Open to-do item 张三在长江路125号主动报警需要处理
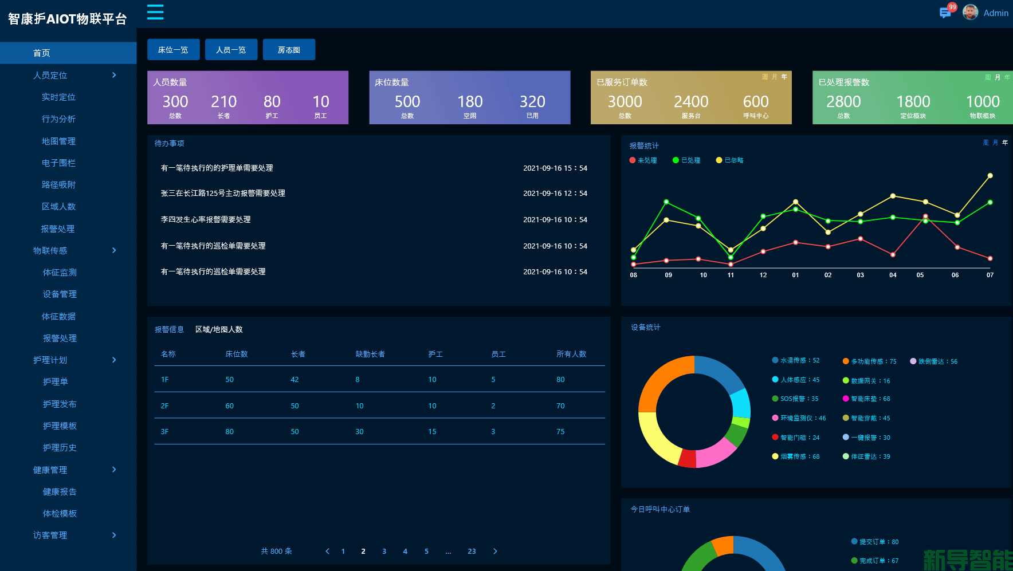The image size is (1013, 571). click(x=223, y=194)
